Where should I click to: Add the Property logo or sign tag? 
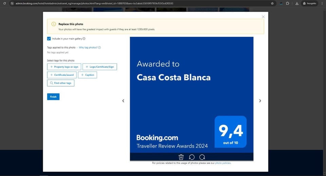[x=64, y=67]
